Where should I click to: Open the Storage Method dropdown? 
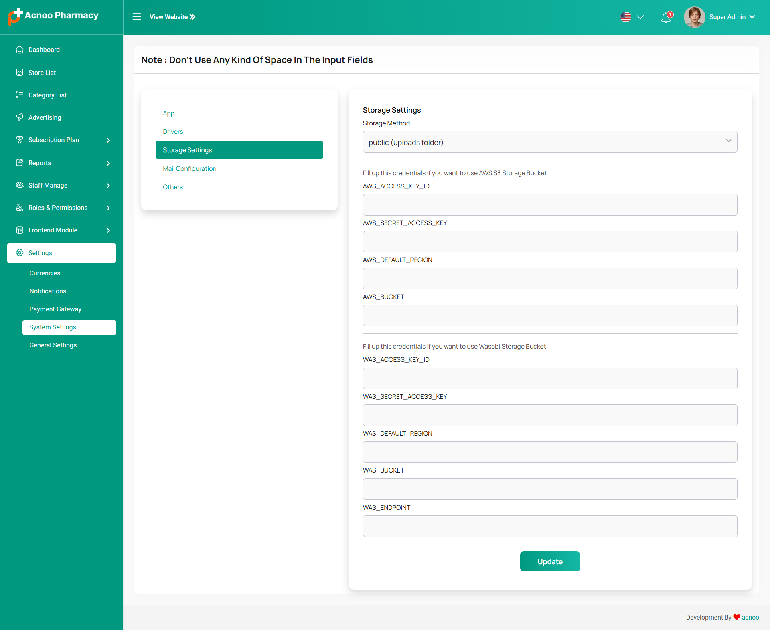(550, 142)
